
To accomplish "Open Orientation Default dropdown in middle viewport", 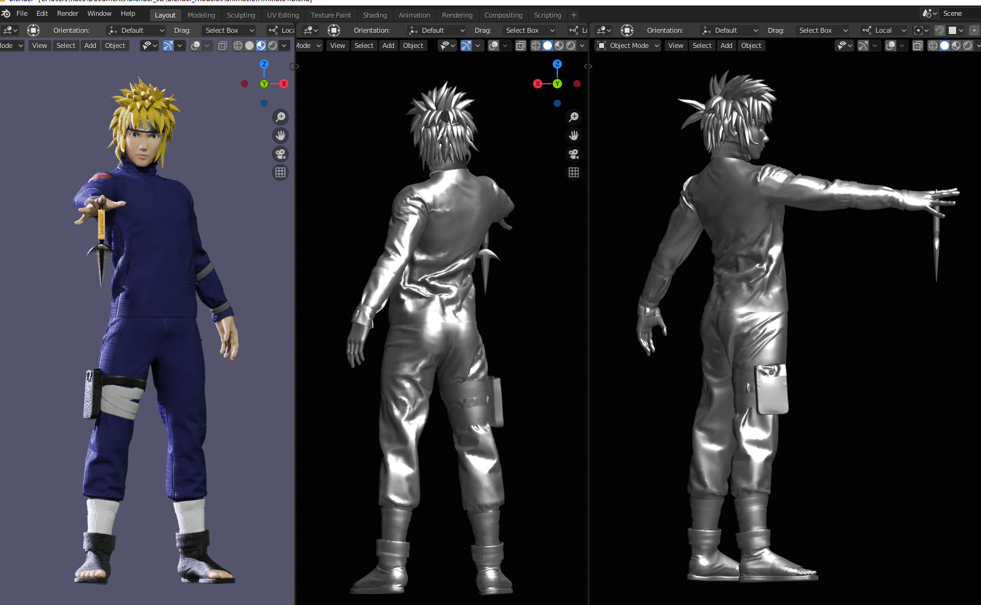I will pyautogui.click(x=436, y=30).
